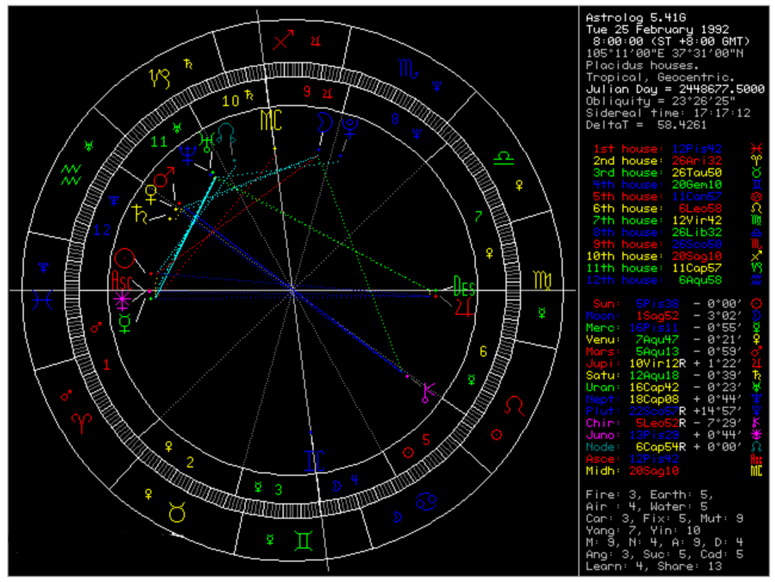Select the coordinates line starting '105°11'00"E'

[665, 53]
